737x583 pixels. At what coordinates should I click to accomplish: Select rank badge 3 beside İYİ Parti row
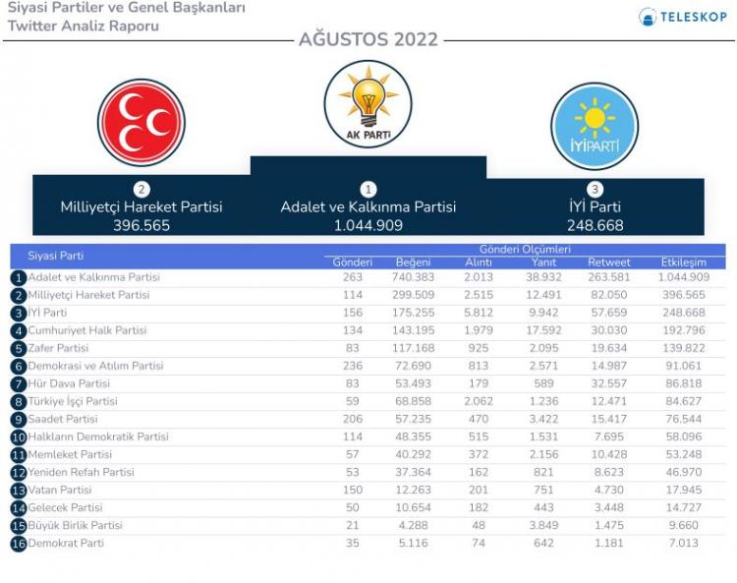point(19,313)
